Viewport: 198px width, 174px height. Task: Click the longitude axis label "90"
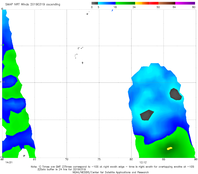pyautogui.click(x=196, y=159)
